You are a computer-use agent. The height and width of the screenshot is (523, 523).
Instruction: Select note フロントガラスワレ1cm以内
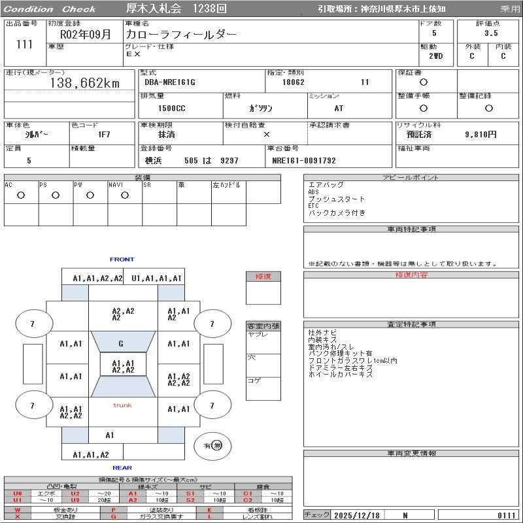352,360
